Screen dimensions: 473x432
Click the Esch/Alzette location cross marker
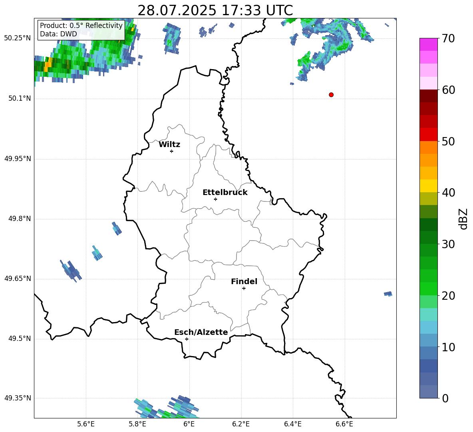point(187,339)
